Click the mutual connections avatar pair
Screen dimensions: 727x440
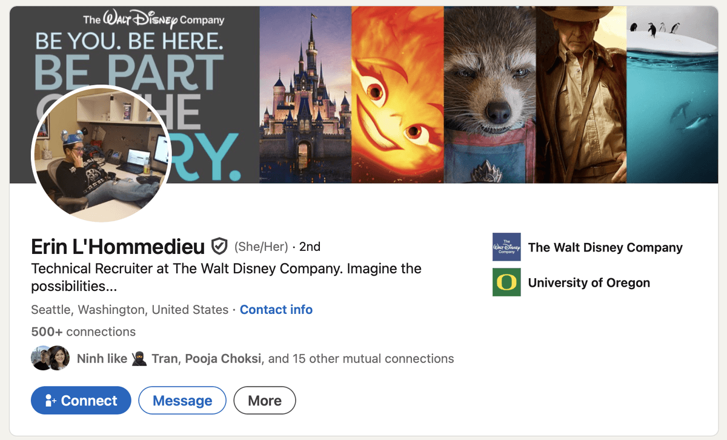tap(50, 358)
